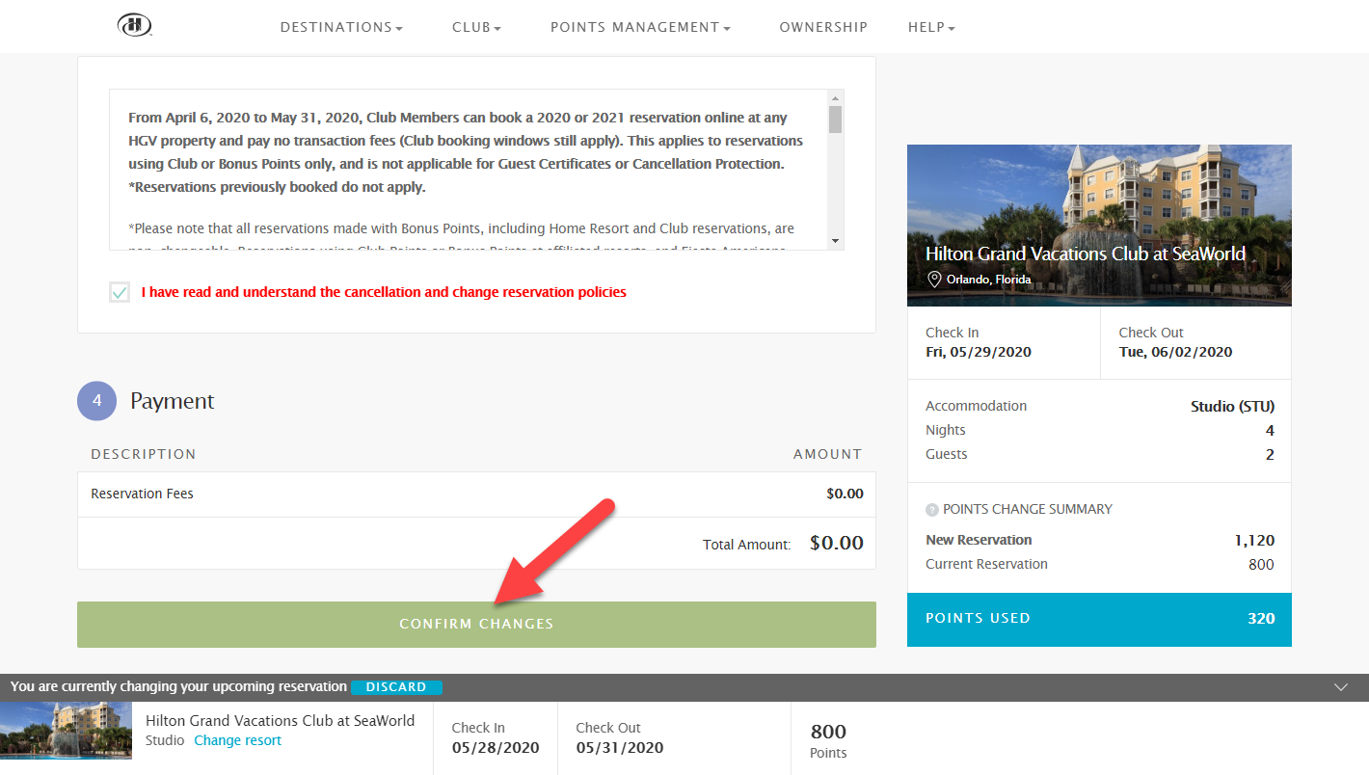Toggle the cancellation policies acknowledgment checkbox

(120, 292)
